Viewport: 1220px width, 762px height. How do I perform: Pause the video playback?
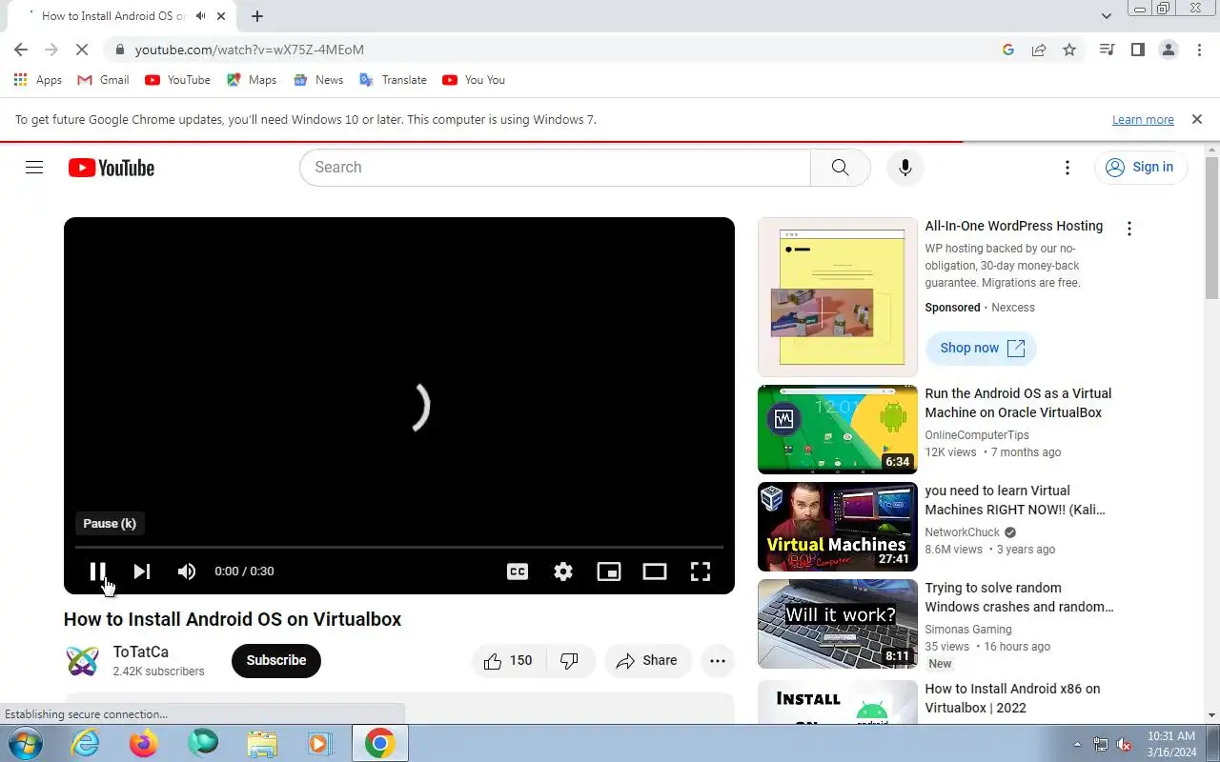point(97,571)
